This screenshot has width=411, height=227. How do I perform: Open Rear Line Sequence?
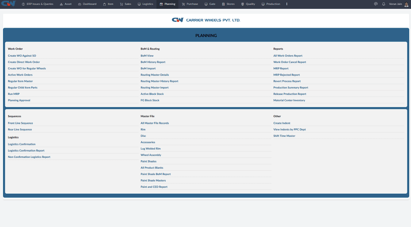[x=20, y=130]
